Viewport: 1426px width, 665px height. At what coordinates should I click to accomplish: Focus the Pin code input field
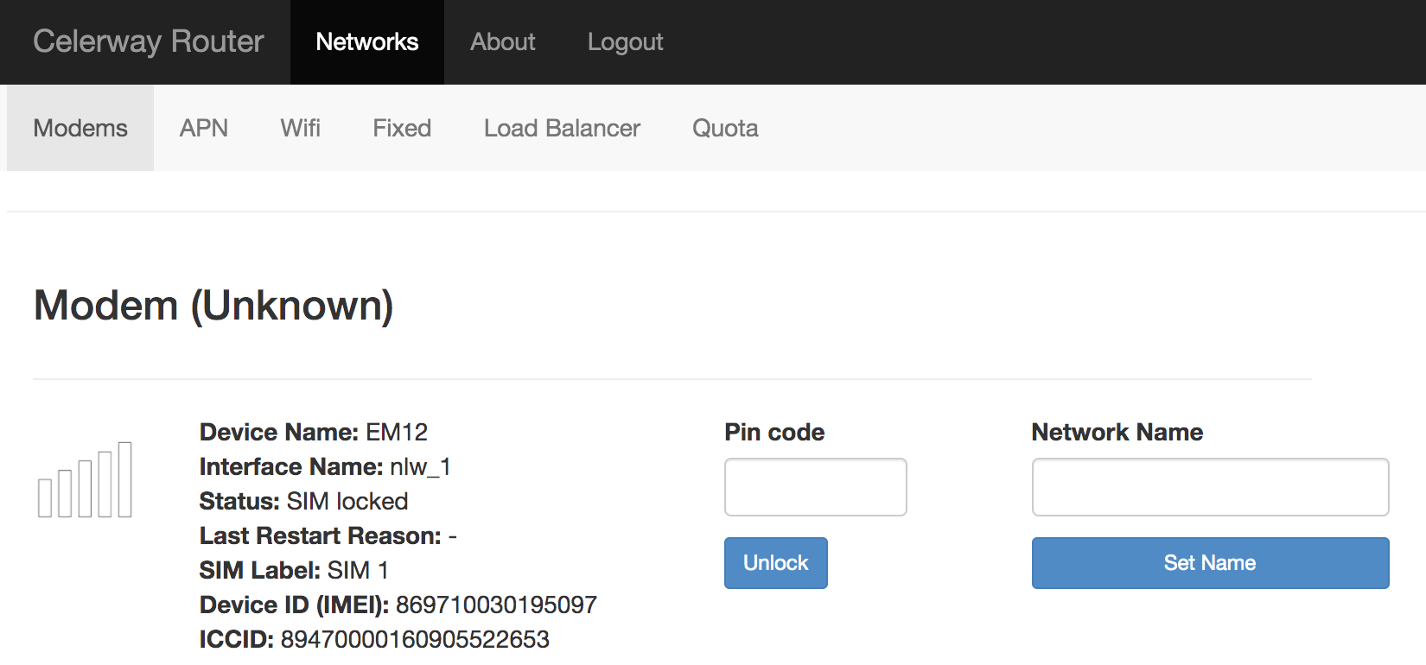[815, 487]
